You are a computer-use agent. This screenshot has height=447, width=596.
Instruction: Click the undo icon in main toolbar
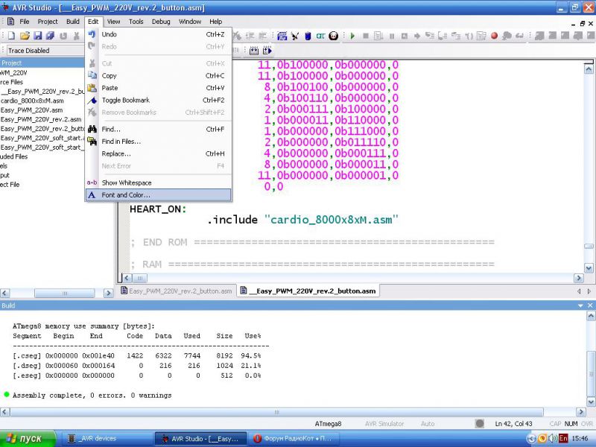tap(63, 36)
